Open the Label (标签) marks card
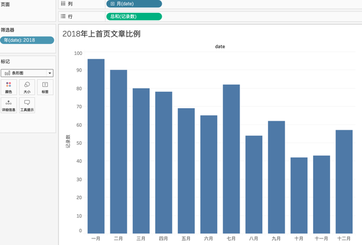362x245 pixels. point(45,87)
